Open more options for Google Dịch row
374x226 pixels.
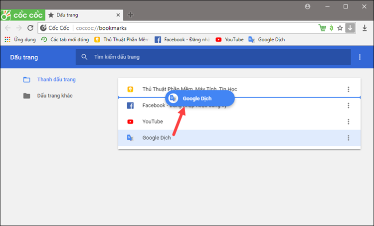click(348, 138)
